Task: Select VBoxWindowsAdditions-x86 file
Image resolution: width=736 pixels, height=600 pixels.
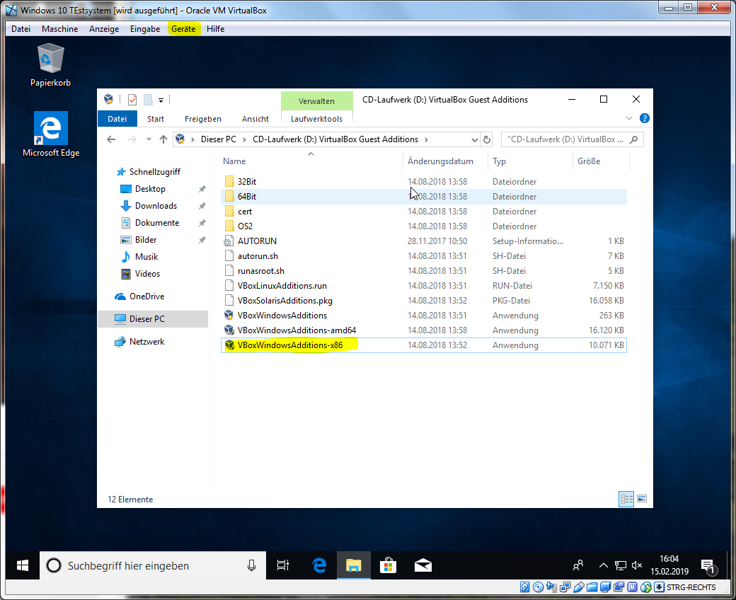Action: tap(290, 345)
